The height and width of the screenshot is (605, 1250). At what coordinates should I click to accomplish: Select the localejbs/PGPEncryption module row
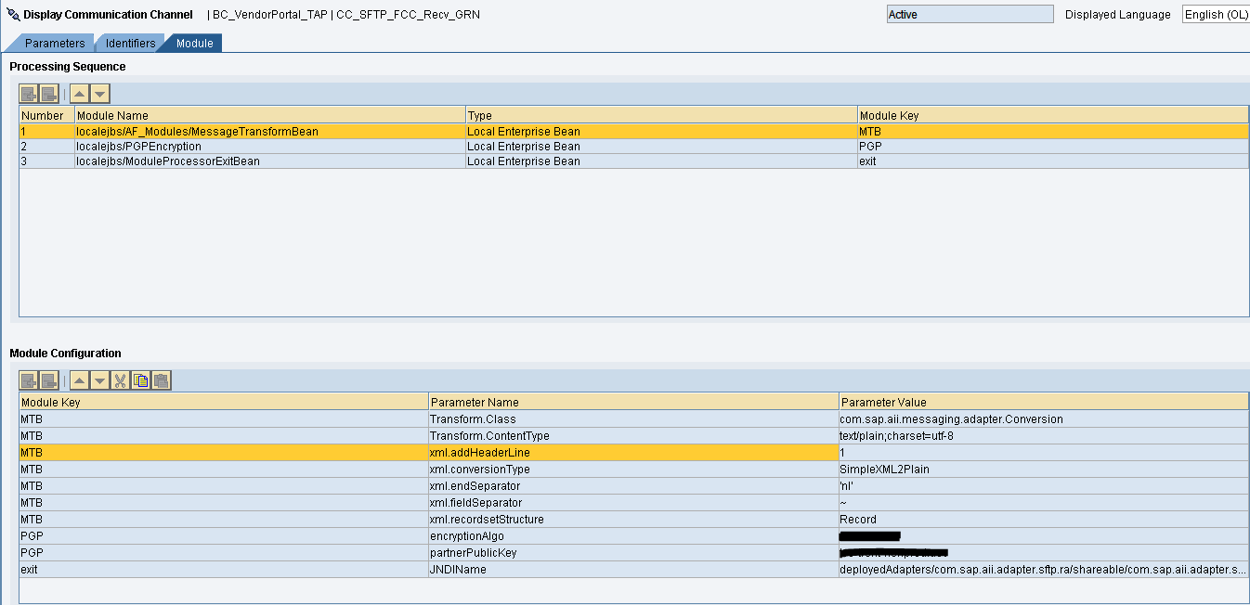tap(139, 147)
